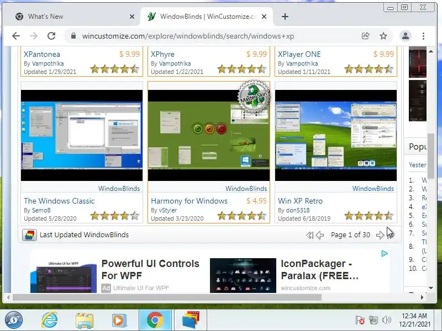Click the padlock site info icon

(73, 36)
